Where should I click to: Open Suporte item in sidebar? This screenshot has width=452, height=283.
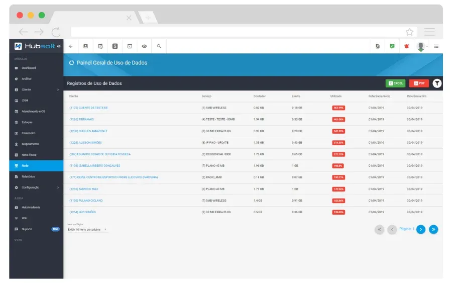point(27,229)
